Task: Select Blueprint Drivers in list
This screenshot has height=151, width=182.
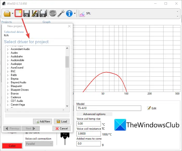Action: click(x=20, y=90)
